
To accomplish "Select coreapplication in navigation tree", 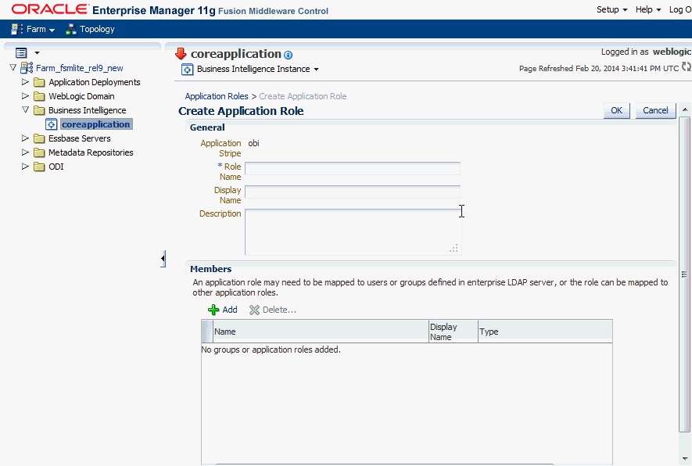I will point(95,124).
